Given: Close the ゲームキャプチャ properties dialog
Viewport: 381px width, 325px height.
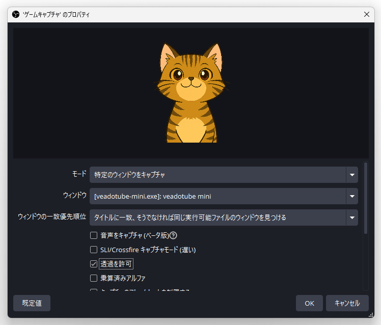Looking at the screenshot, I should [x=366, y=15].
